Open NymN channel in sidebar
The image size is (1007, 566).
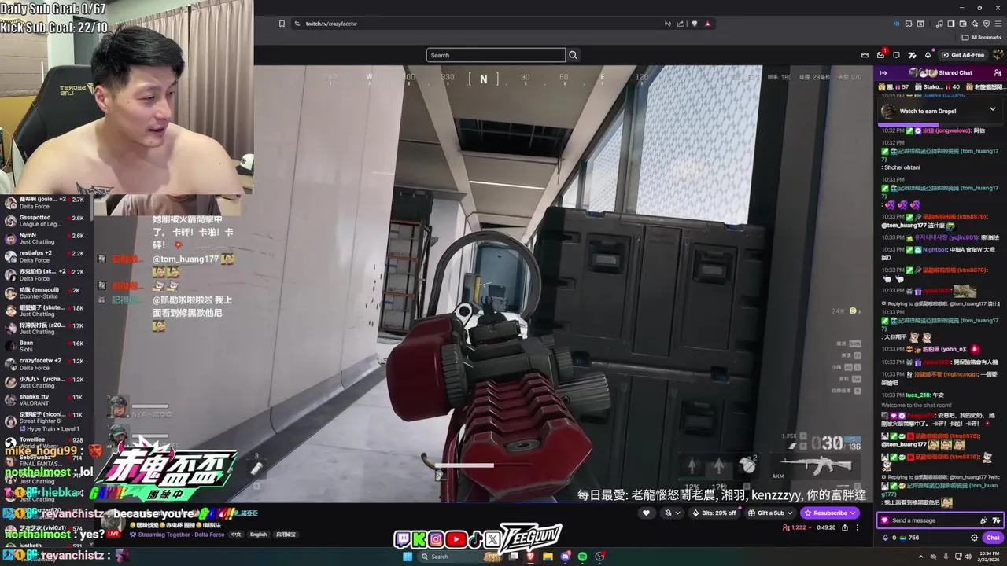point(47,238)
